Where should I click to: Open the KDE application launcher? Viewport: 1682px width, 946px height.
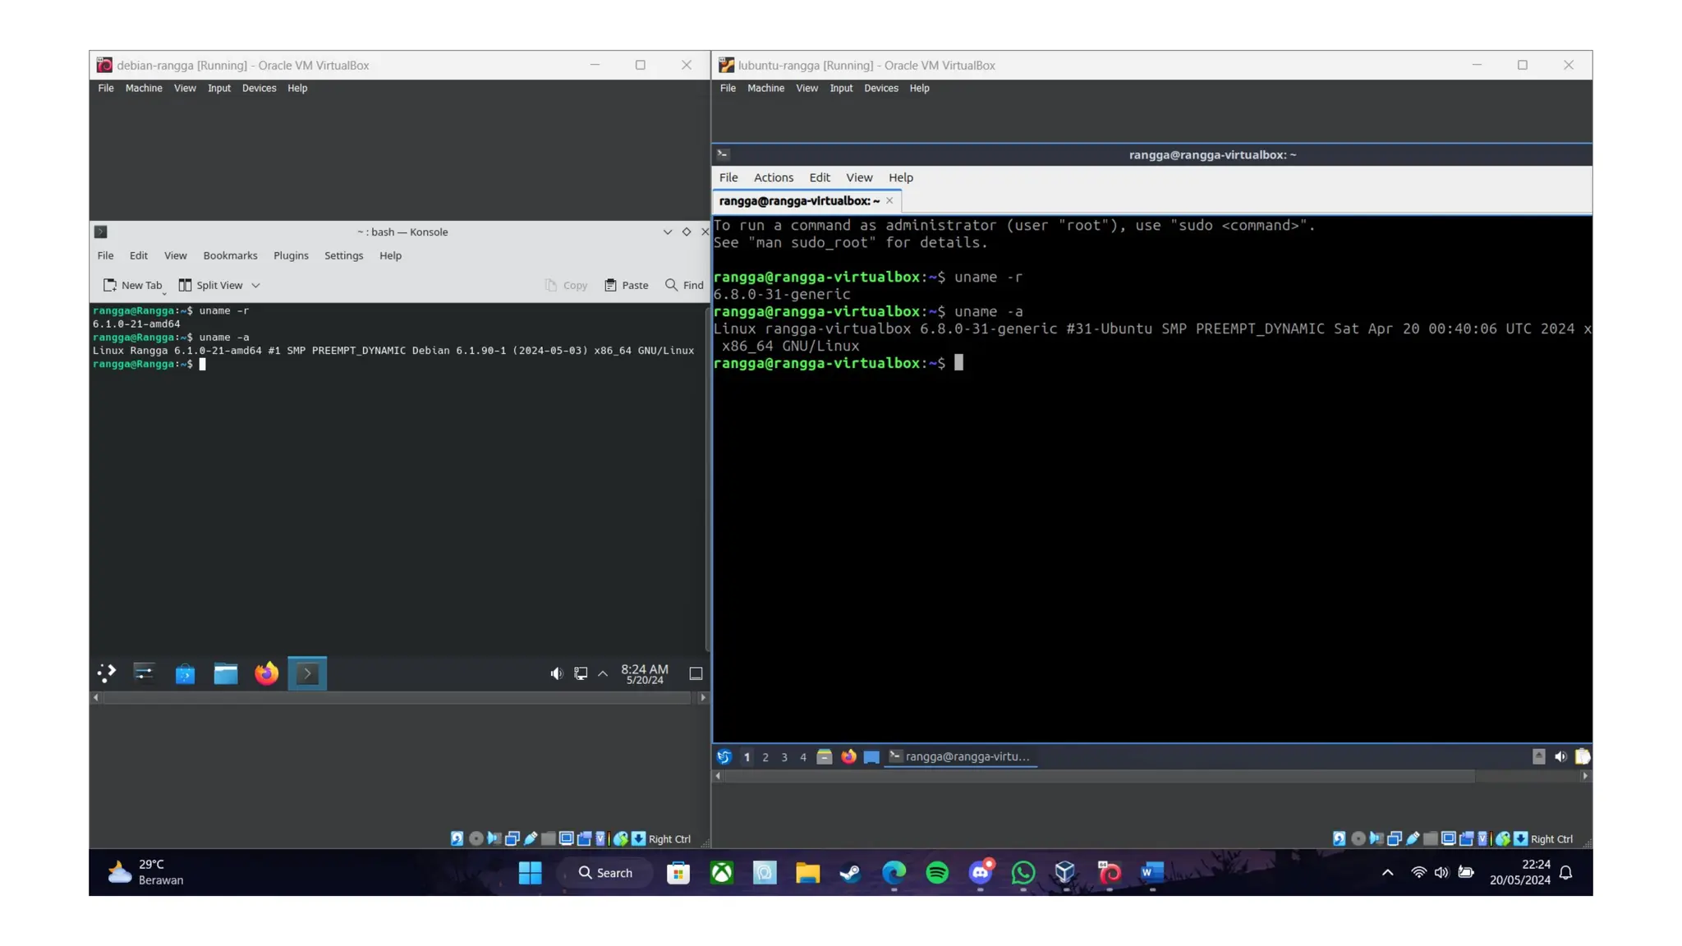coord(107,673)
